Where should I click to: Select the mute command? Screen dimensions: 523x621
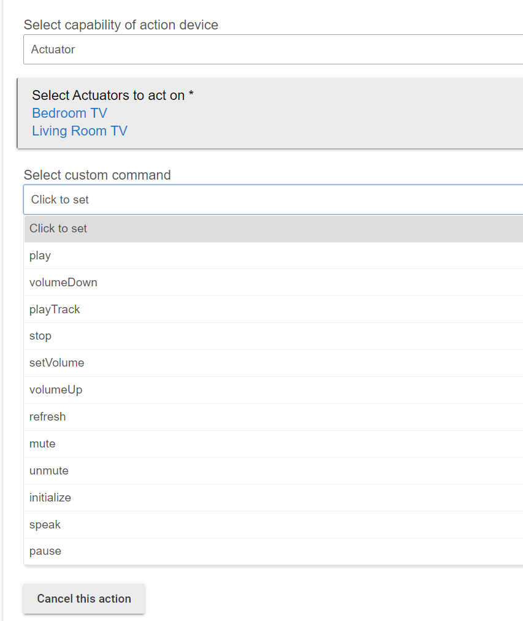[42, 444]
